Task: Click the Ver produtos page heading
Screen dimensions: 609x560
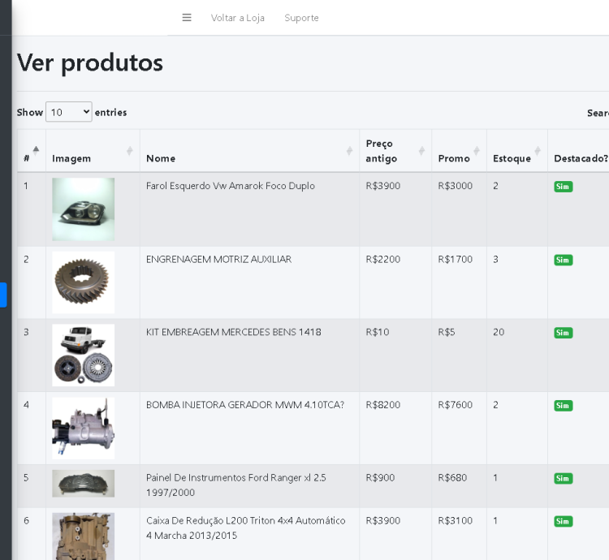Action: 89,62
